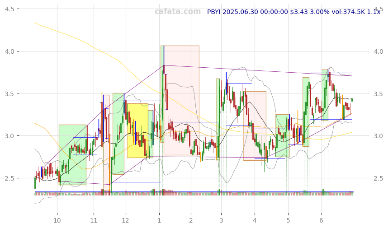388x228 pixels.
Task: Click month 1 on the time axis
Action: 159,220
